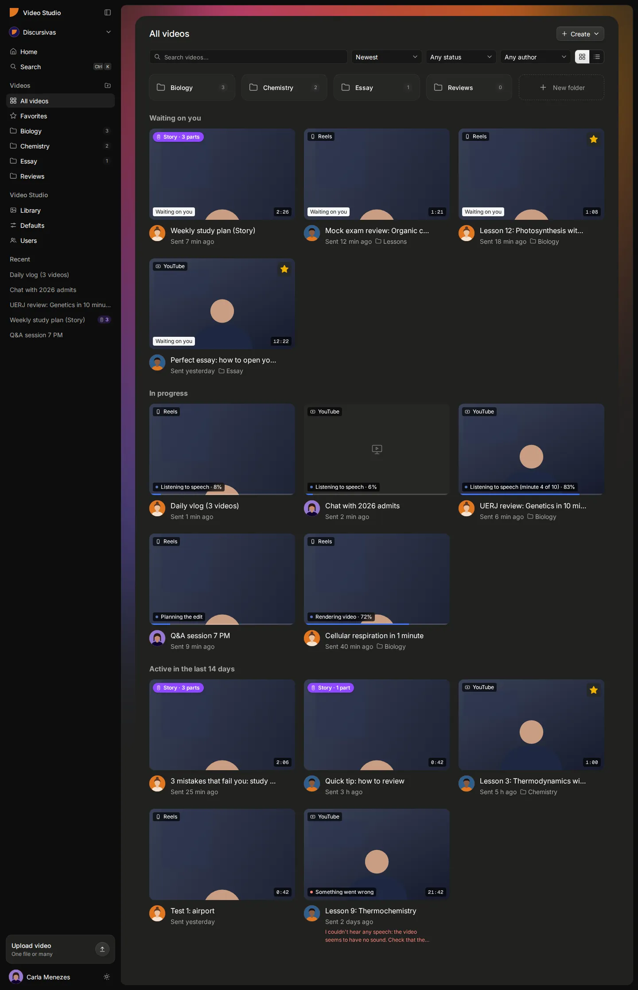Click the New folder button
The image size is (638, 990).
click(561, 87)
